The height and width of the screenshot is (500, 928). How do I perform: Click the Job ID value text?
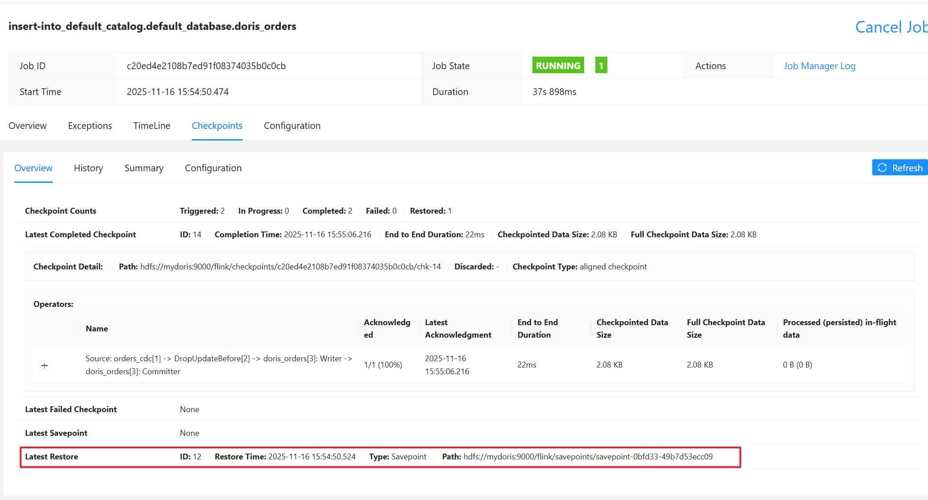tap(206, 66)
